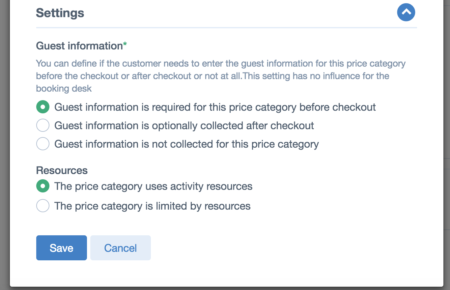Select the radio for optionally collected after checkout
Image resolution: width=450 pixels, height=290 pixels.
(43, 126)
